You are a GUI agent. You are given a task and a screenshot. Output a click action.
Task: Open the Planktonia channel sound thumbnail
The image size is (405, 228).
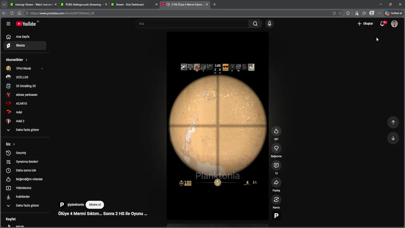coord(276,216)
